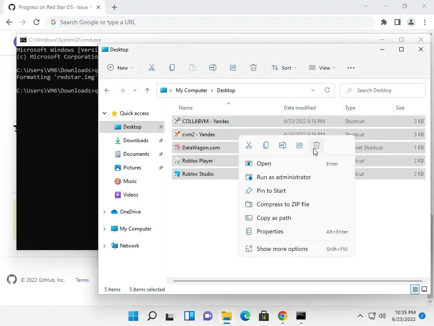Choose Pin to Start
434x326 pixels.
[x=297, y=191]
